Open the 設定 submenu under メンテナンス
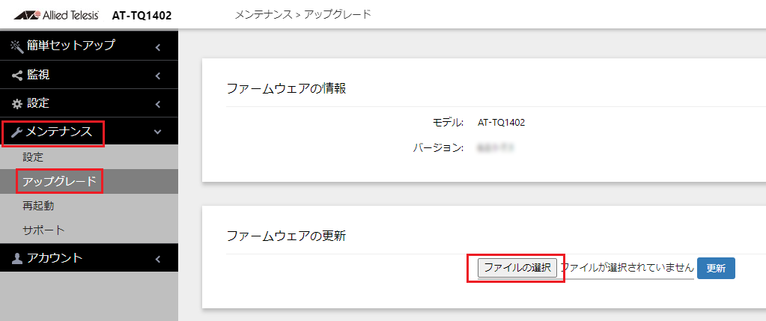This screenshot has height=321, width=766. [34, 157]
